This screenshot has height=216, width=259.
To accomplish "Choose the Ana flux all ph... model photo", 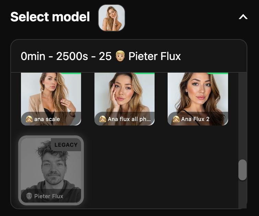I will 125,99.
